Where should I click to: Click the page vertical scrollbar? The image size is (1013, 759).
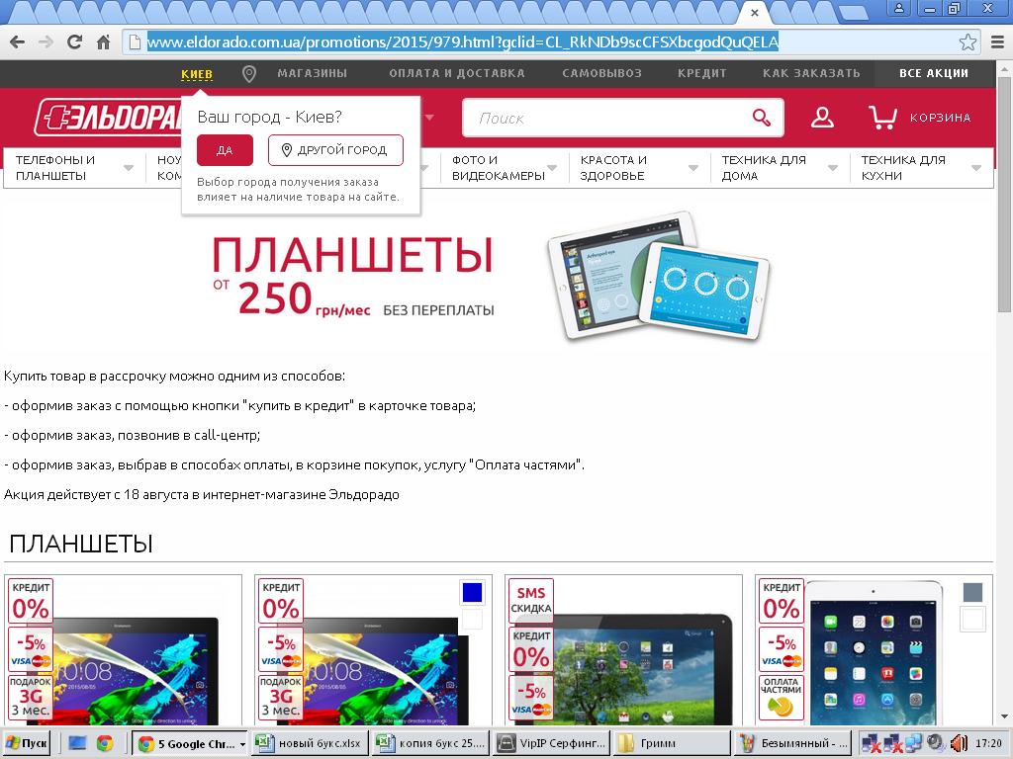(1004, 194)
